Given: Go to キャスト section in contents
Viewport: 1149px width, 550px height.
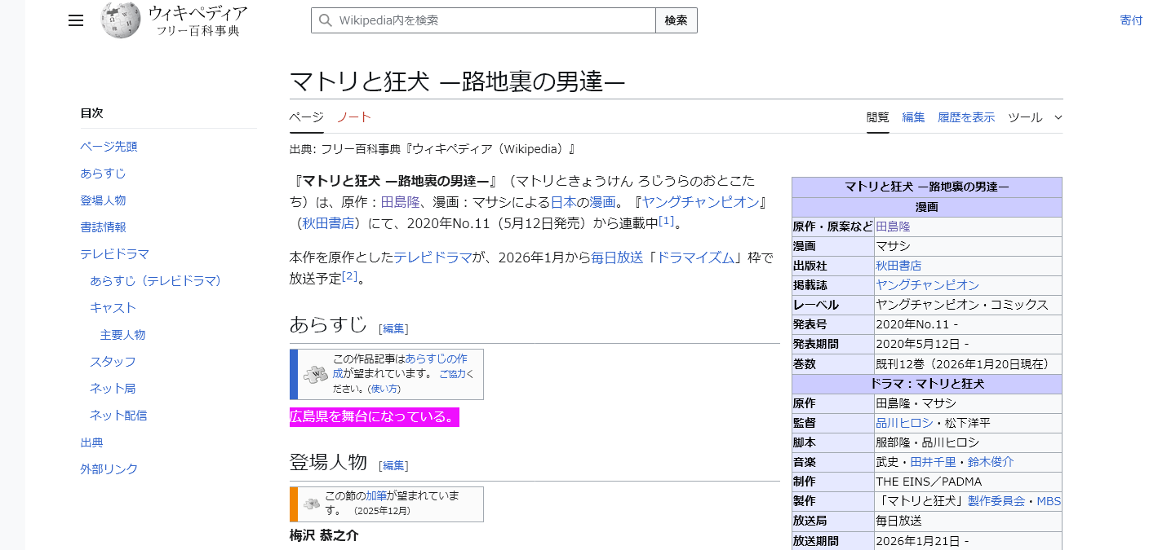Looking at the screenshot, I should point(113,308).
